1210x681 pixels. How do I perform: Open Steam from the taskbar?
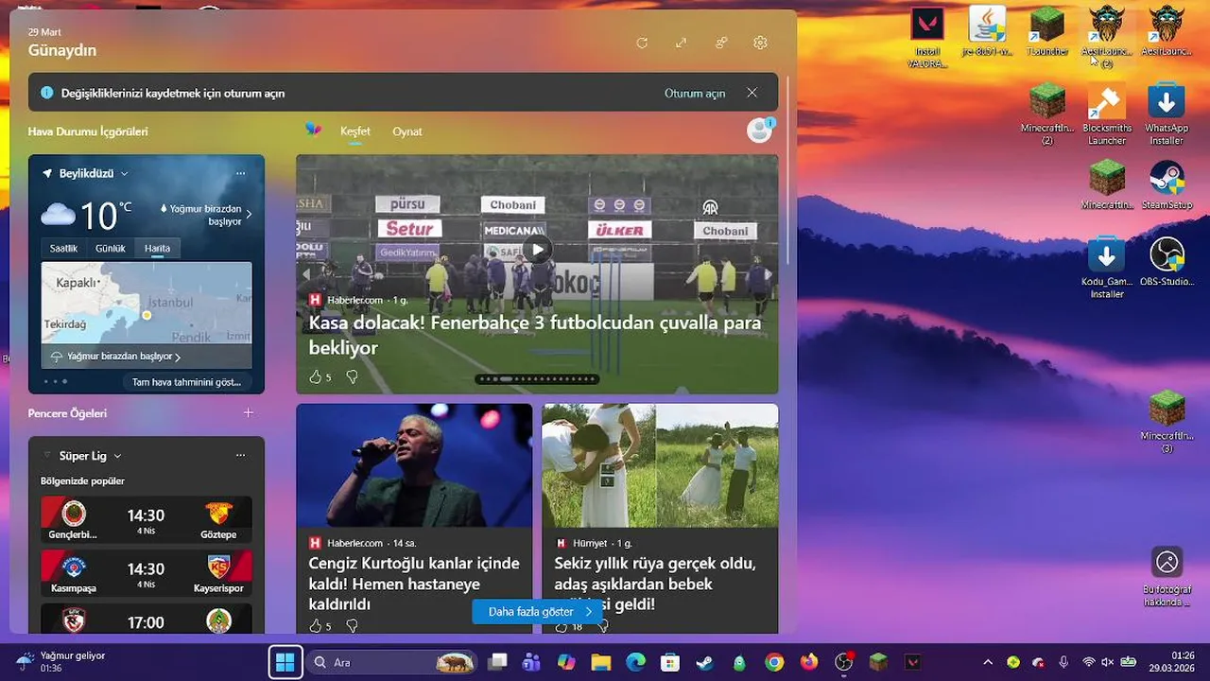[705, 662]
